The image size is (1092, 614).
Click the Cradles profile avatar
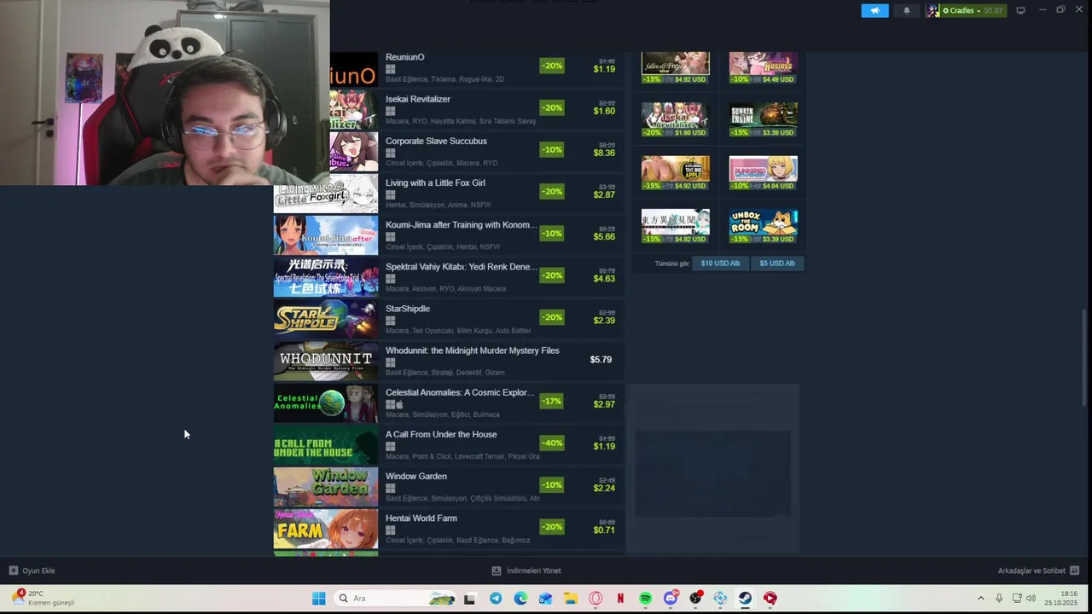pos(933,10)
